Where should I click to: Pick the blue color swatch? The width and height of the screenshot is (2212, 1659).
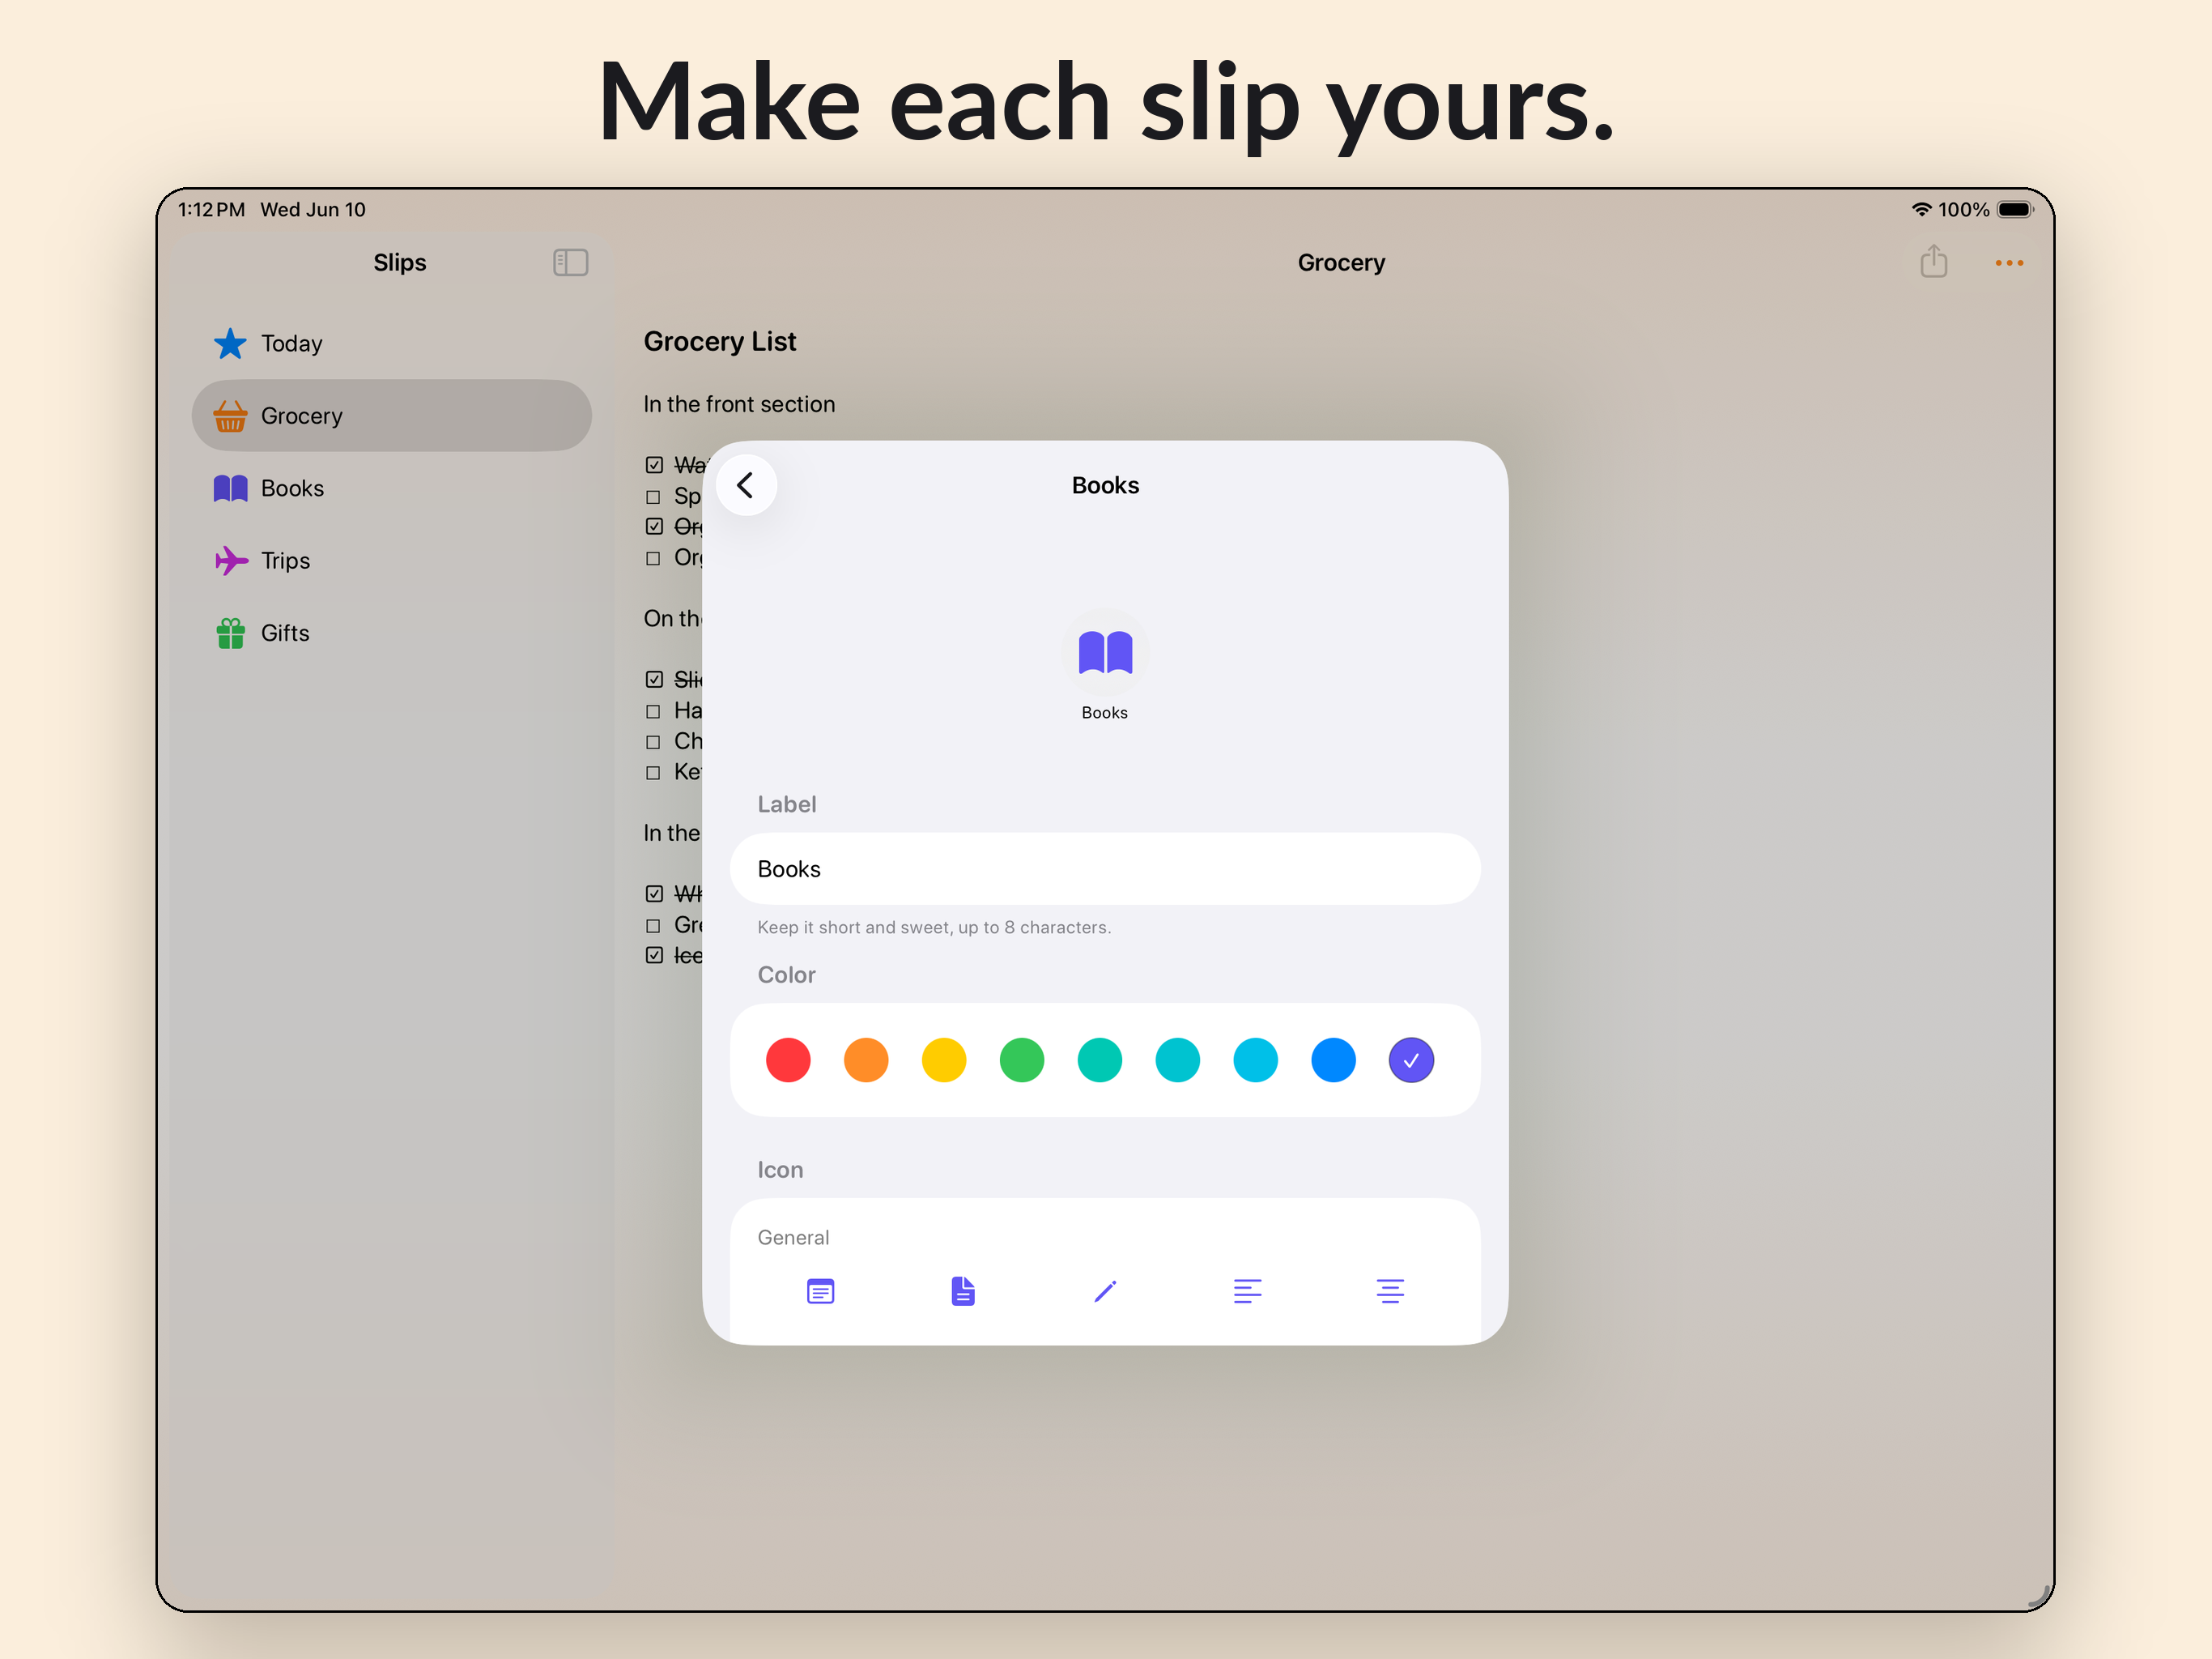coord(1333,1060)
